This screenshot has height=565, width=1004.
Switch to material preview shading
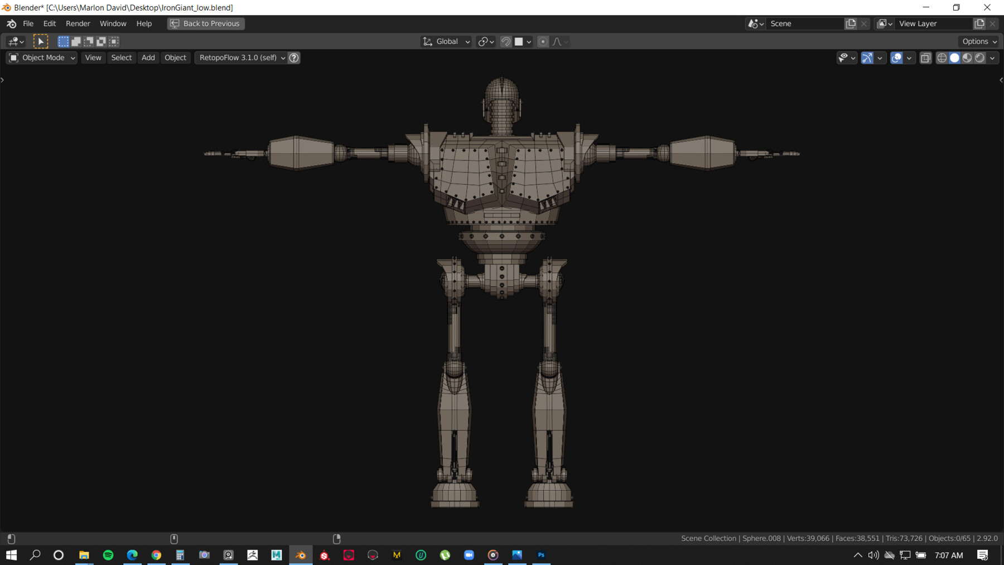point(967,57)
